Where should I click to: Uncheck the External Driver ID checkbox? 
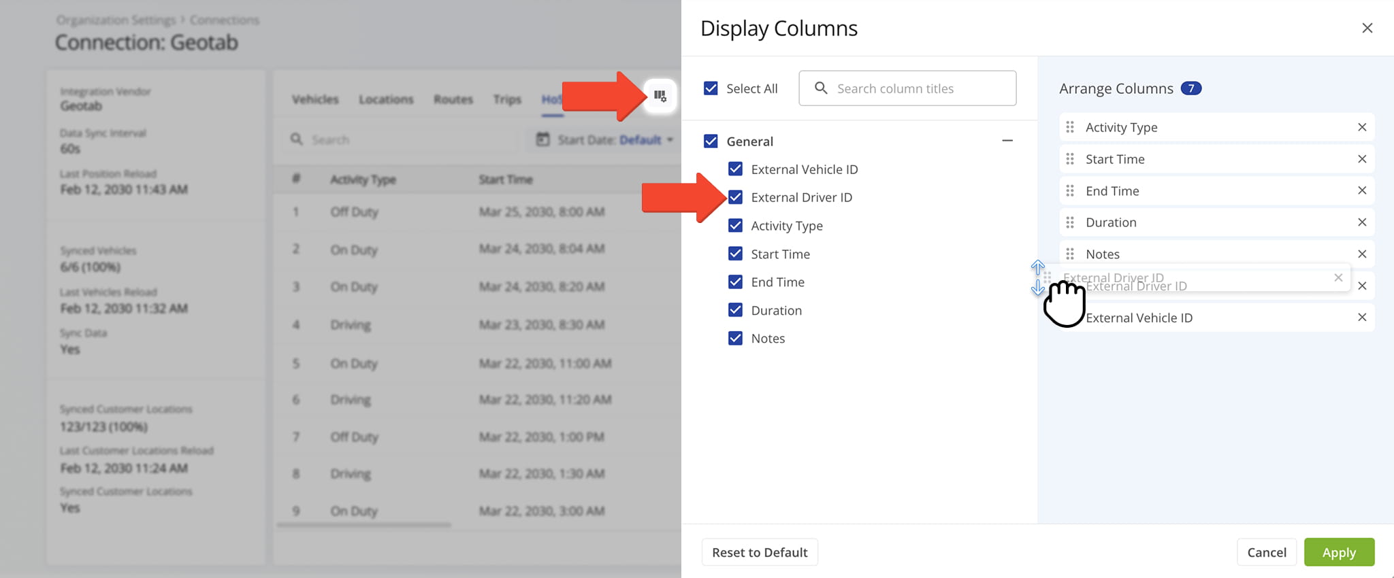735,197
